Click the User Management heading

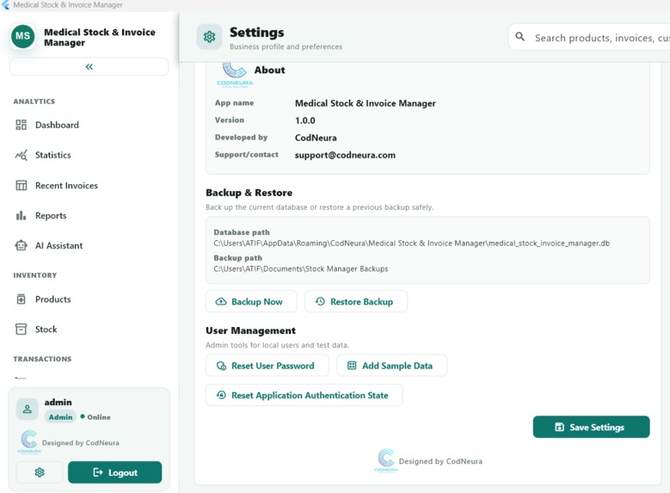tap(250, 330)
